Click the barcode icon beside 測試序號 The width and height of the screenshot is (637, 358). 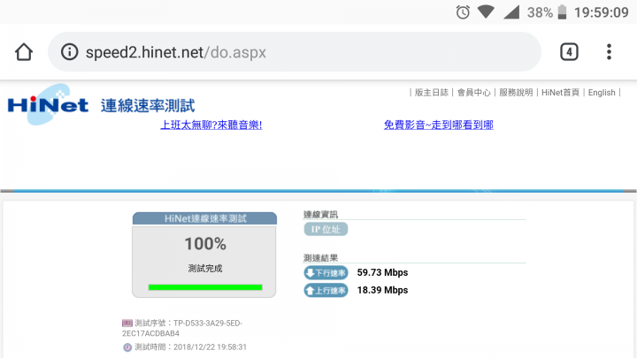coord(127,324)
